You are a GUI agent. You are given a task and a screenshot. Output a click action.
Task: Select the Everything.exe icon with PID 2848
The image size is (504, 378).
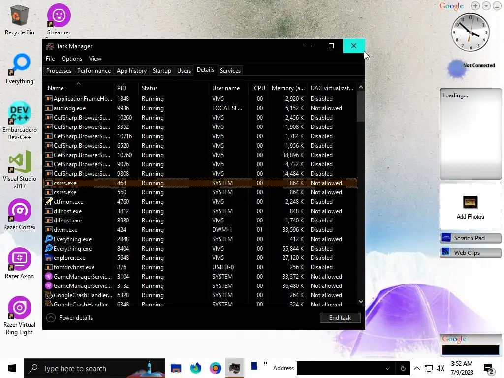click(49, 239)
